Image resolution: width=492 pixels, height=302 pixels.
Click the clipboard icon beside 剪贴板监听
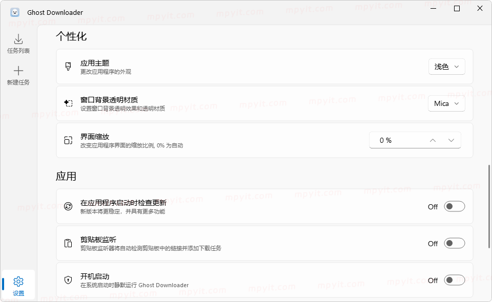click(68, 243)
